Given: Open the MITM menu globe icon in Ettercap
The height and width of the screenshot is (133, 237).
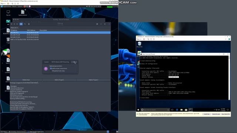Looking at the screenshot, I should point(97,24).
